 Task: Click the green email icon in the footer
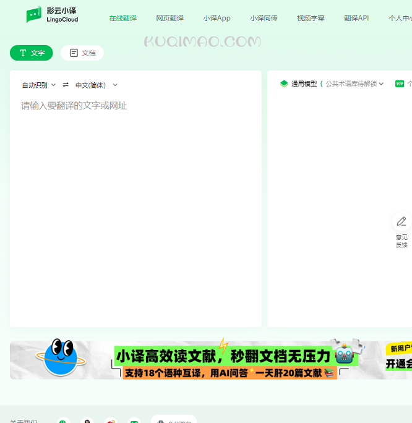134,421
